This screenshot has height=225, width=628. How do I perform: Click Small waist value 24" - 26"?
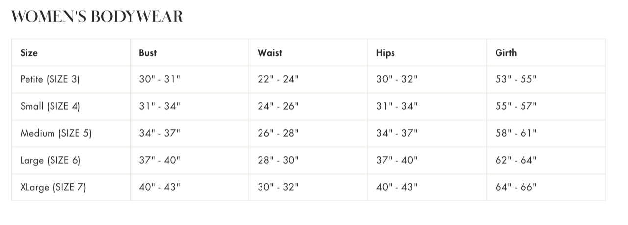[278, 106]
